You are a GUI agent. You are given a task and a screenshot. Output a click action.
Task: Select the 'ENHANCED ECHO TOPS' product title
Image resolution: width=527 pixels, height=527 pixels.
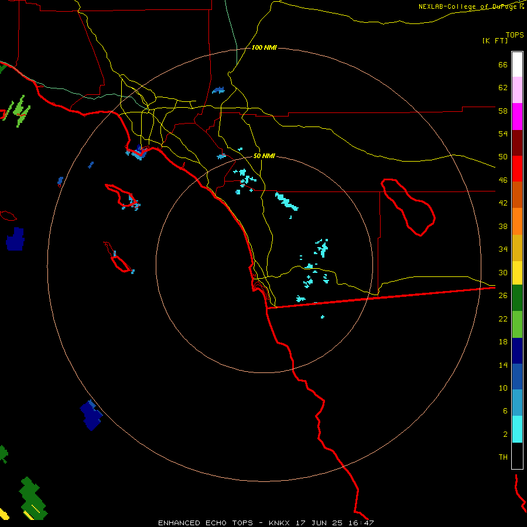(206, 523)
